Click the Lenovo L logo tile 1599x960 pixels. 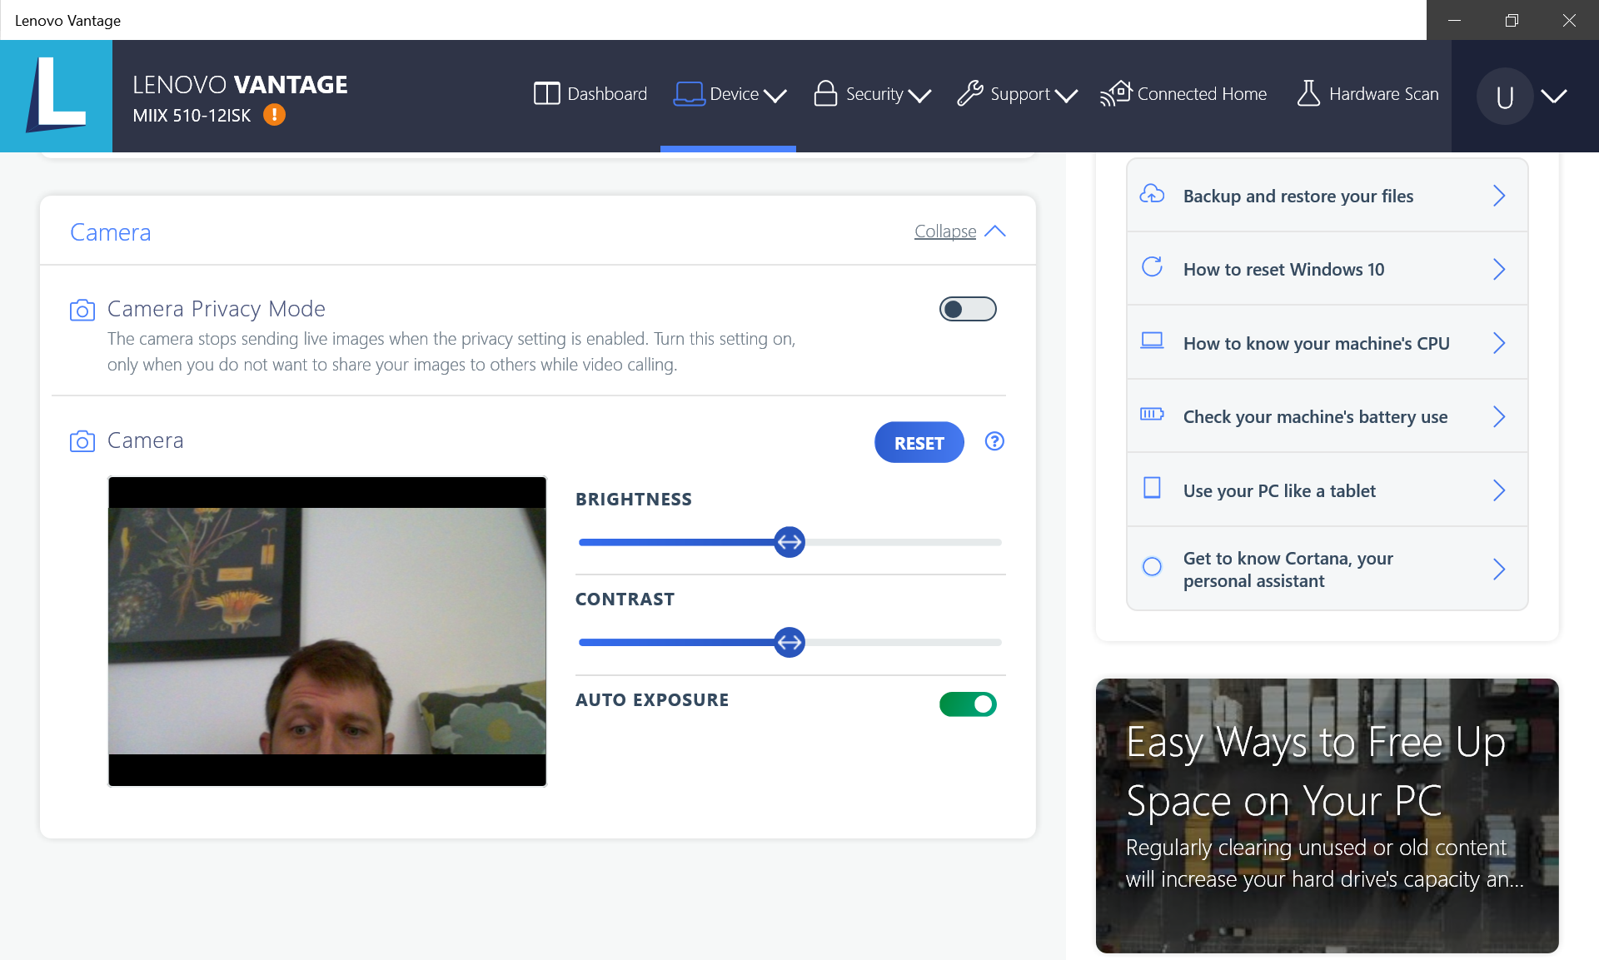pos(56,96)
